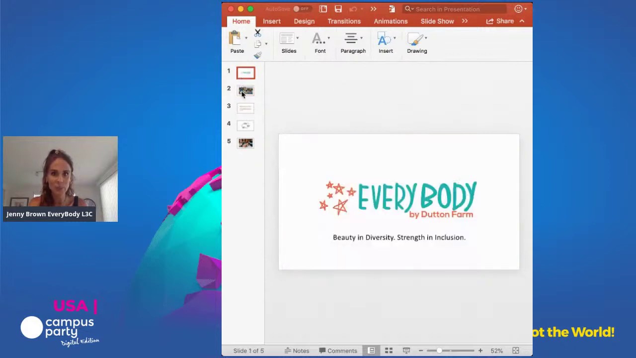Select slide 1 thumbnail
Image resolution: width=636 pixels, height=358 pixels.
click(x=245, y=73)
